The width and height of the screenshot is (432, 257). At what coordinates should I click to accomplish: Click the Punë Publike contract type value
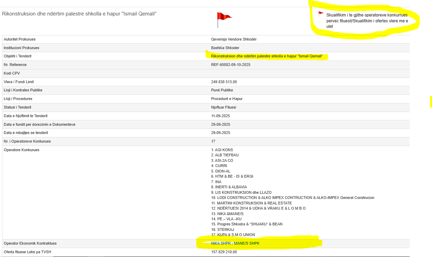(222, 90)
